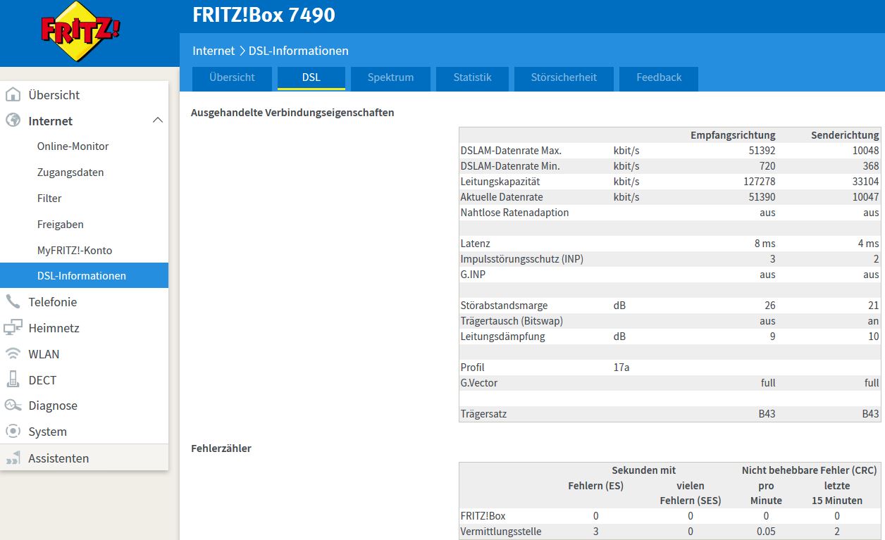Click the Internet globe icon

point(13,120)
